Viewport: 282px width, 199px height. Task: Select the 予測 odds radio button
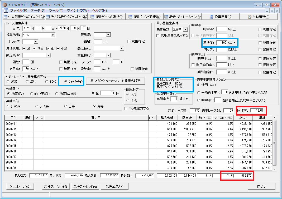coord(128,100)
